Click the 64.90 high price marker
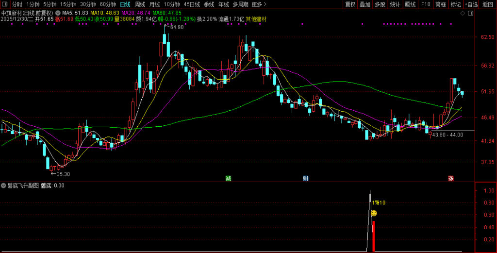497x253 pixels. click(x=177, y=27)
